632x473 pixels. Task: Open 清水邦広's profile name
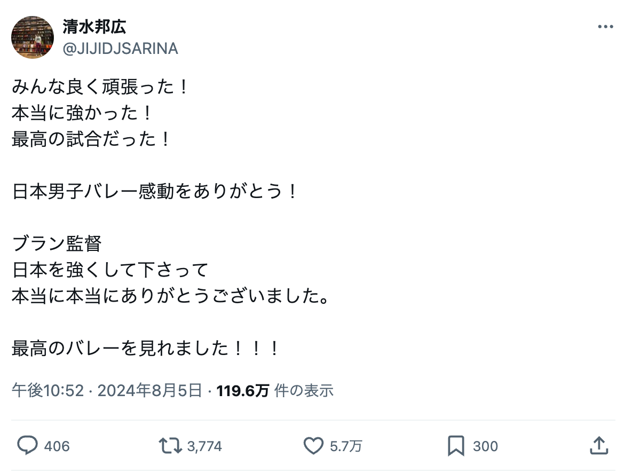(x=94, y=28)
